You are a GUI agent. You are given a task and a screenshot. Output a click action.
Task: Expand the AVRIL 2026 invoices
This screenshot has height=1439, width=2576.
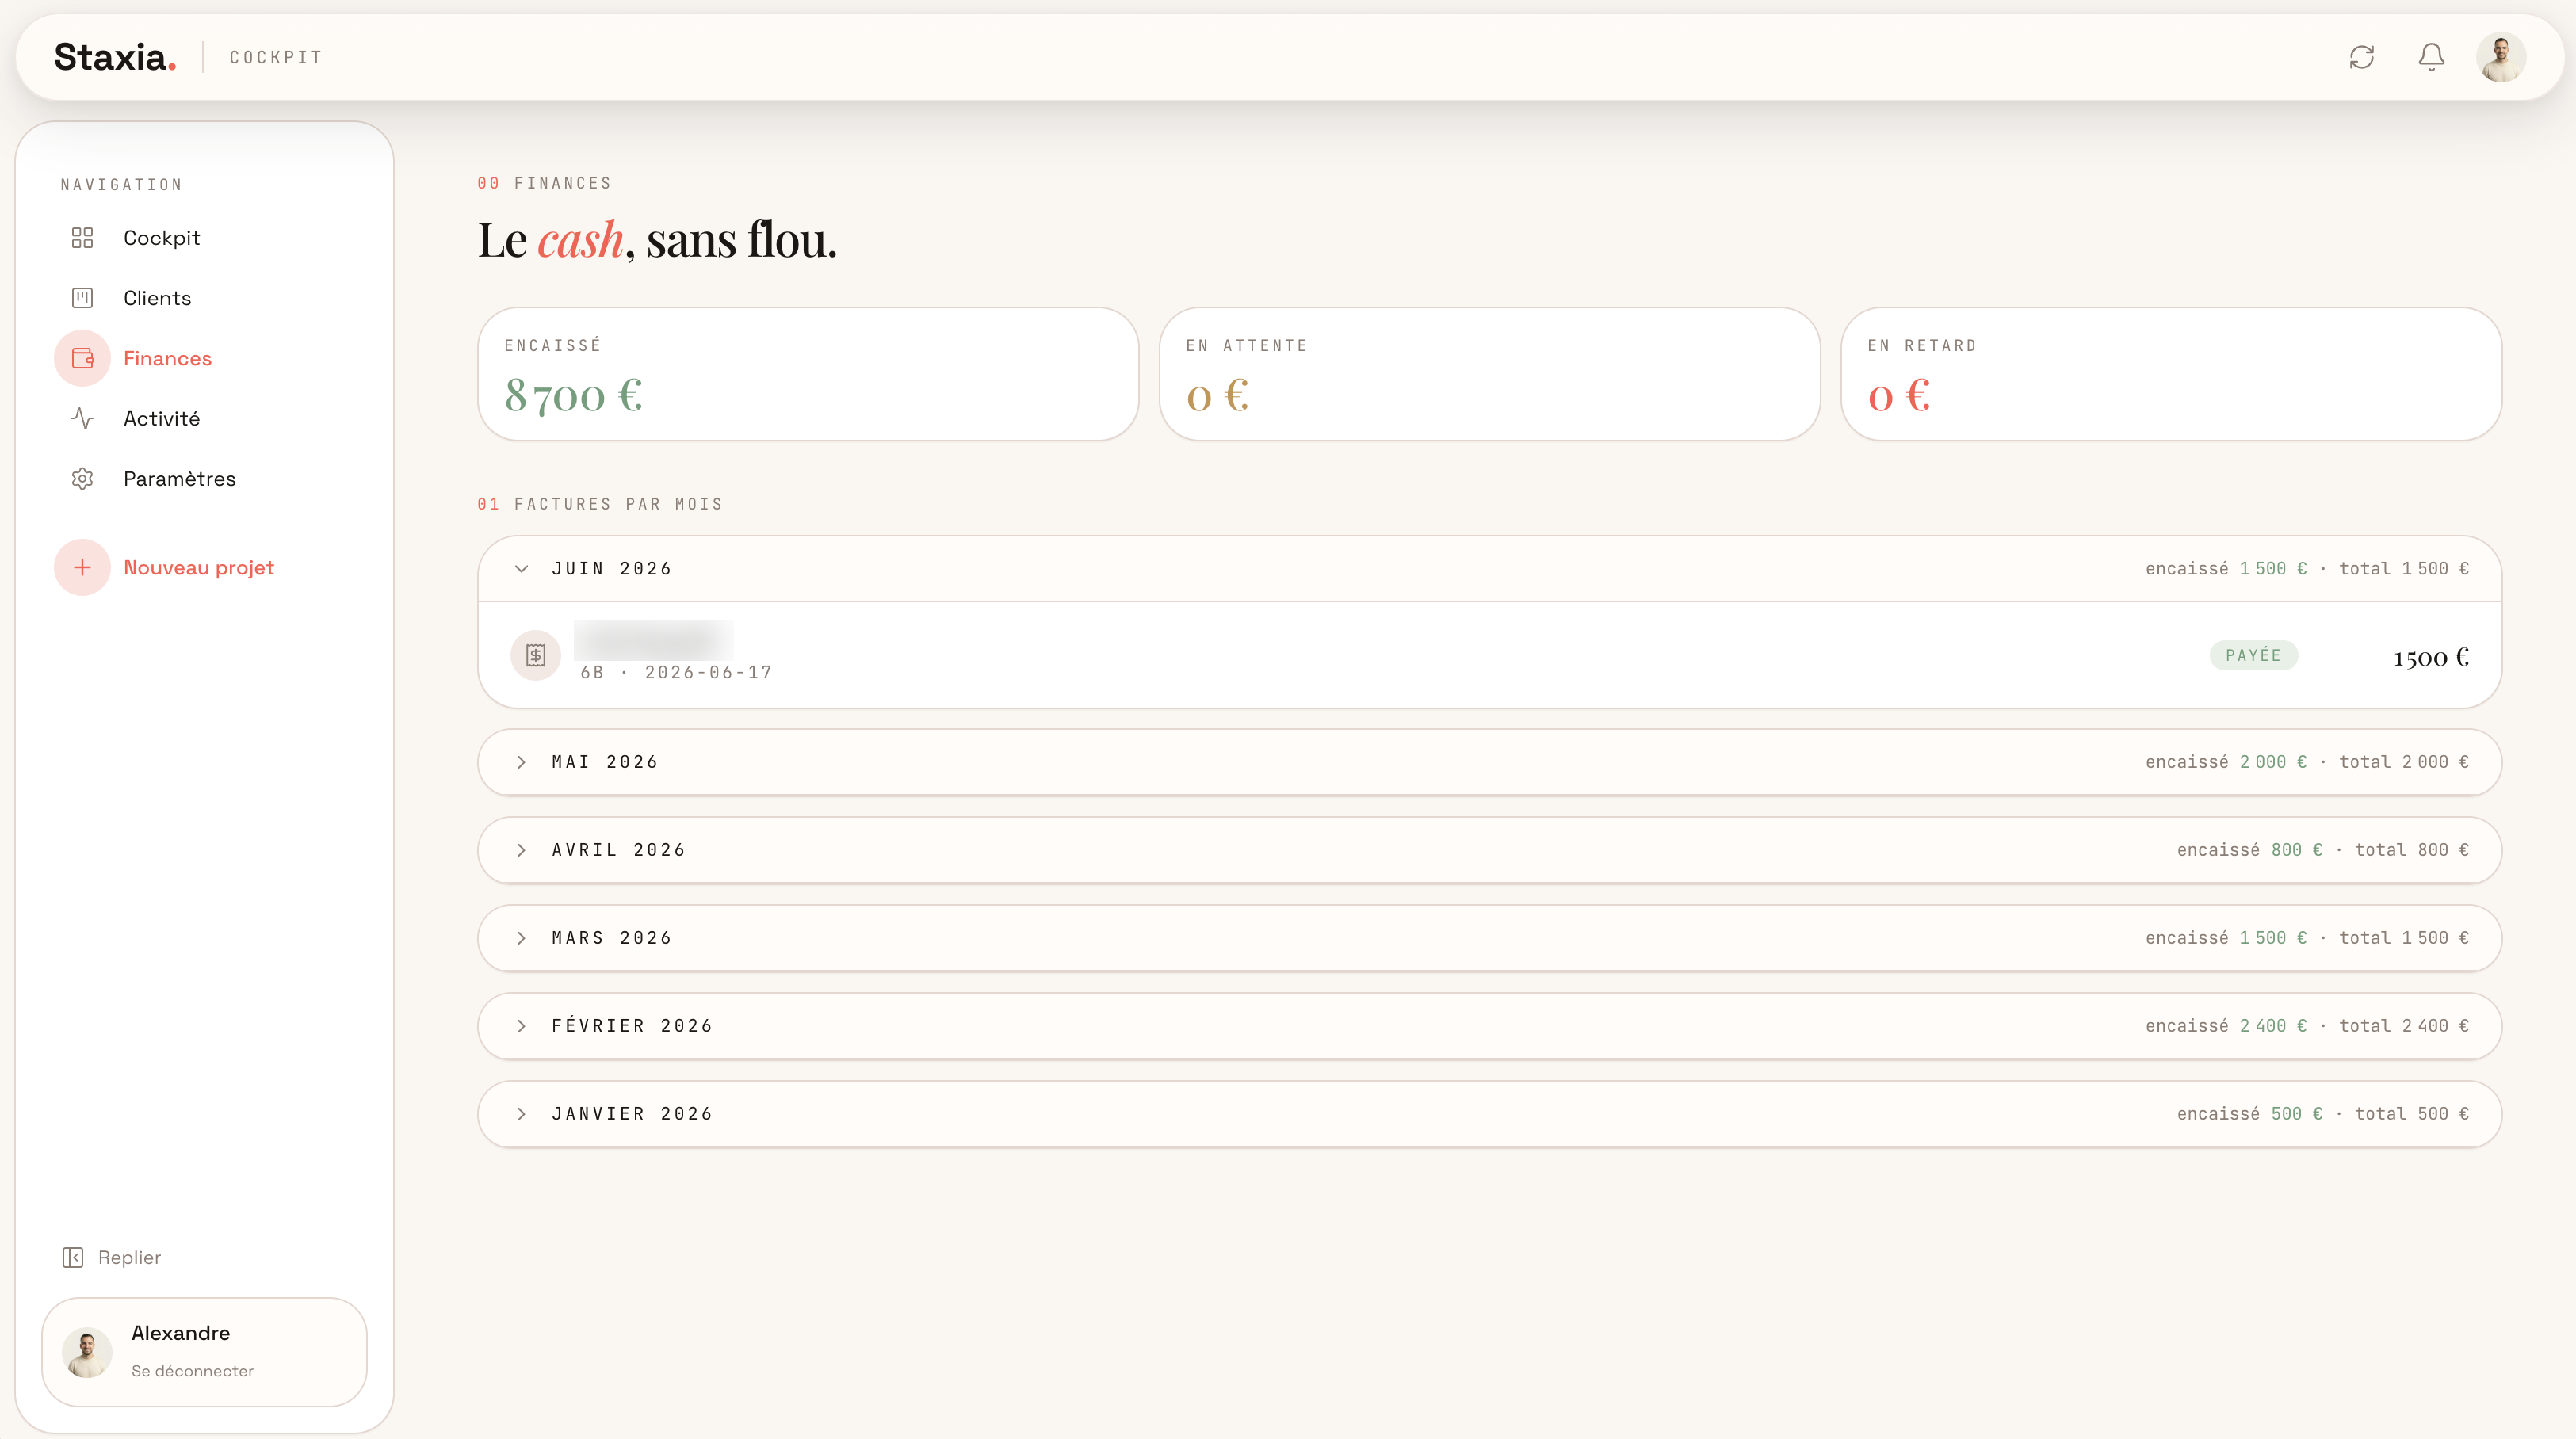(1489, 850)
